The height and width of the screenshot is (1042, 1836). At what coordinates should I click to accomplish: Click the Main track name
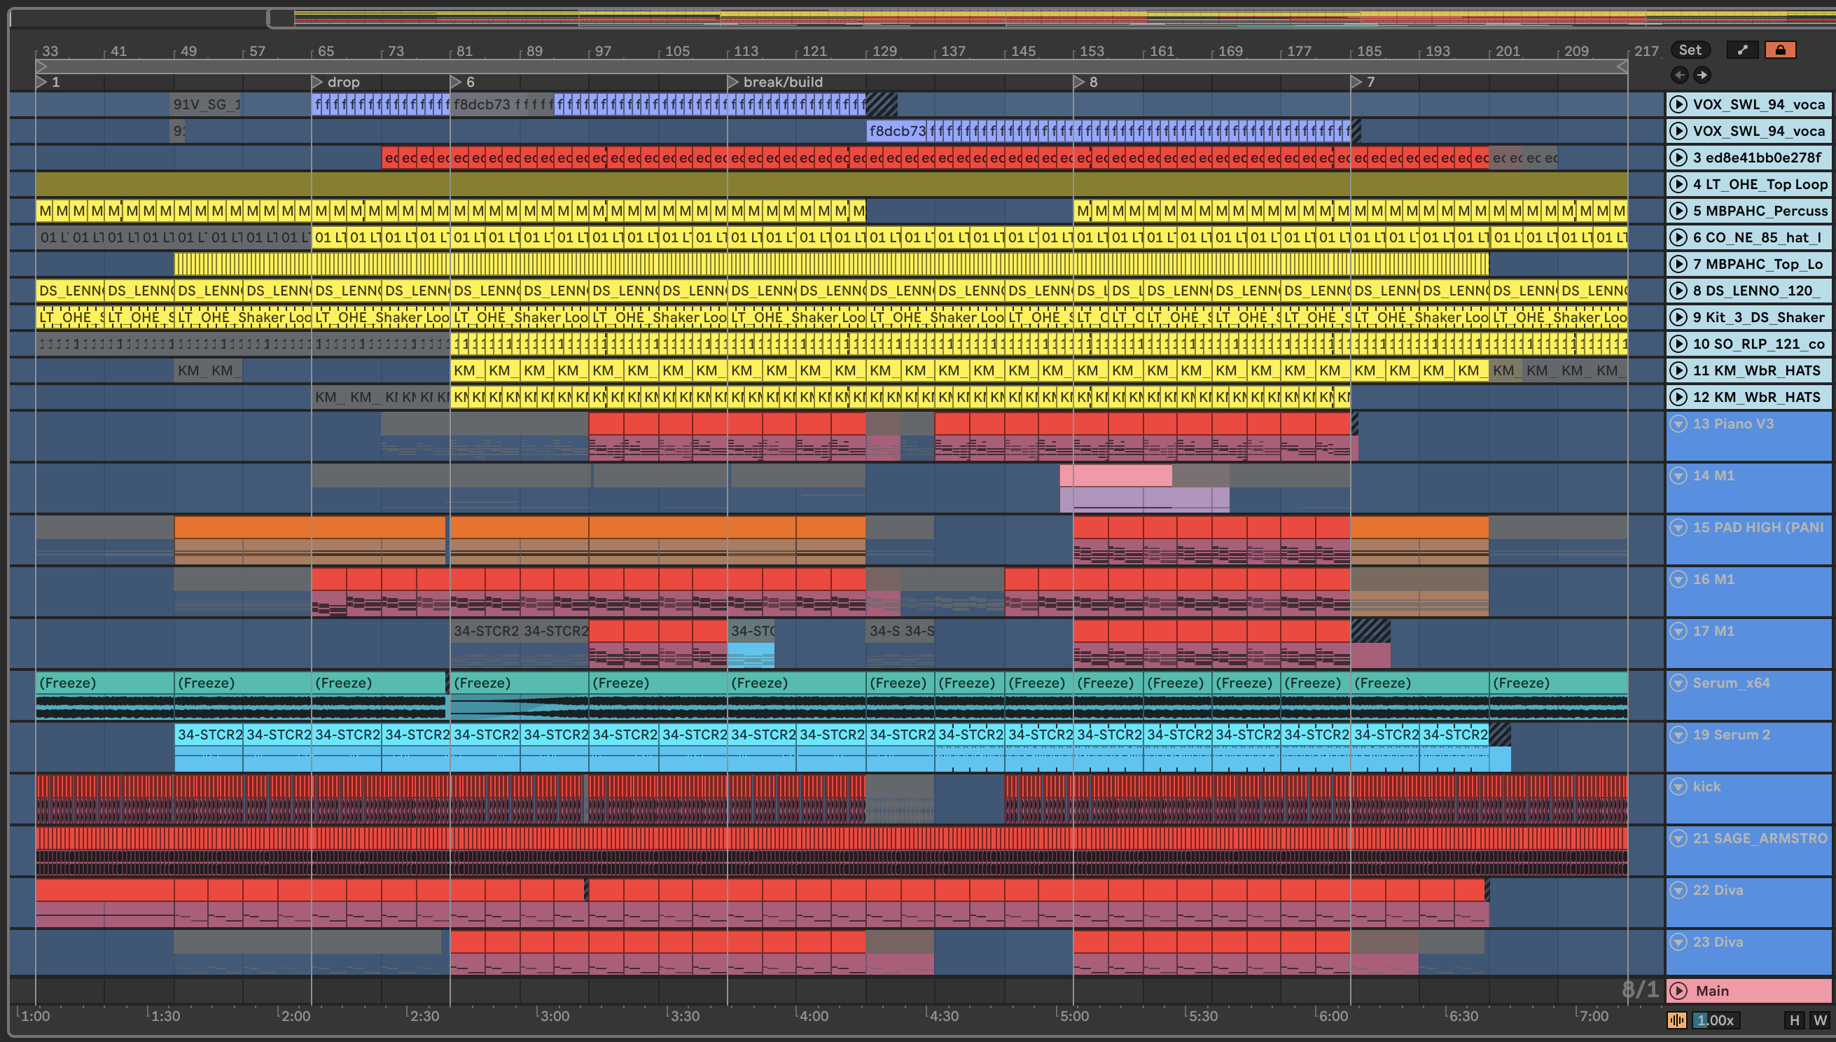coord(1711,990)
